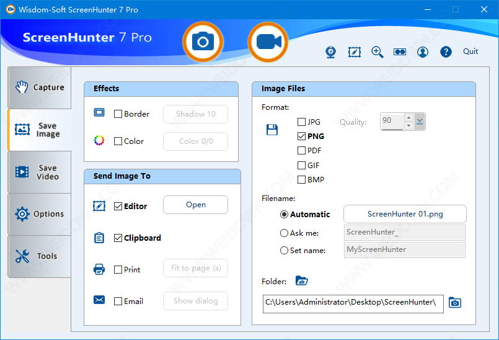Click the MyScreenHunter name field
This screenshot has height=340, width=499.
click(405, 250)
